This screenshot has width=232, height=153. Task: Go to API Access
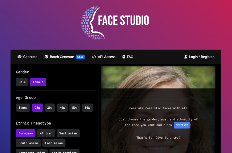[x=104, y=57]
